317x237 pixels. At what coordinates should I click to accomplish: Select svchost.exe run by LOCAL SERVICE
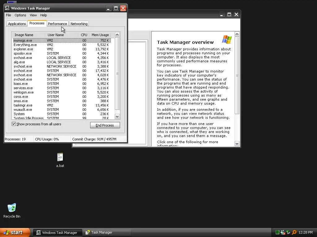click(62, 58)
